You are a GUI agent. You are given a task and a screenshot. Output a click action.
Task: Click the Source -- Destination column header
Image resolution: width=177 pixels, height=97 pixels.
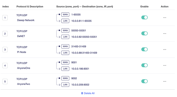click(85, 7)
